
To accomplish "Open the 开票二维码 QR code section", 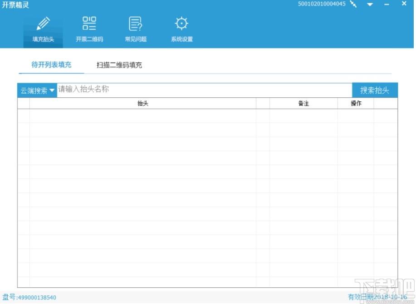I will (x=89, y=30).
